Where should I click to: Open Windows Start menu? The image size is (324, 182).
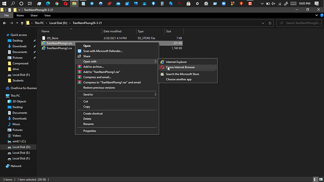(x=4, y=3)
